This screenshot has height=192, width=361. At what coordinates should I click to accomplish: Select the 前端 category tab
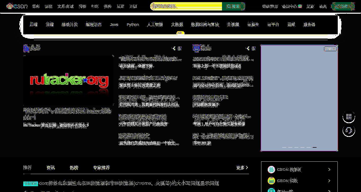coord(49,25)
